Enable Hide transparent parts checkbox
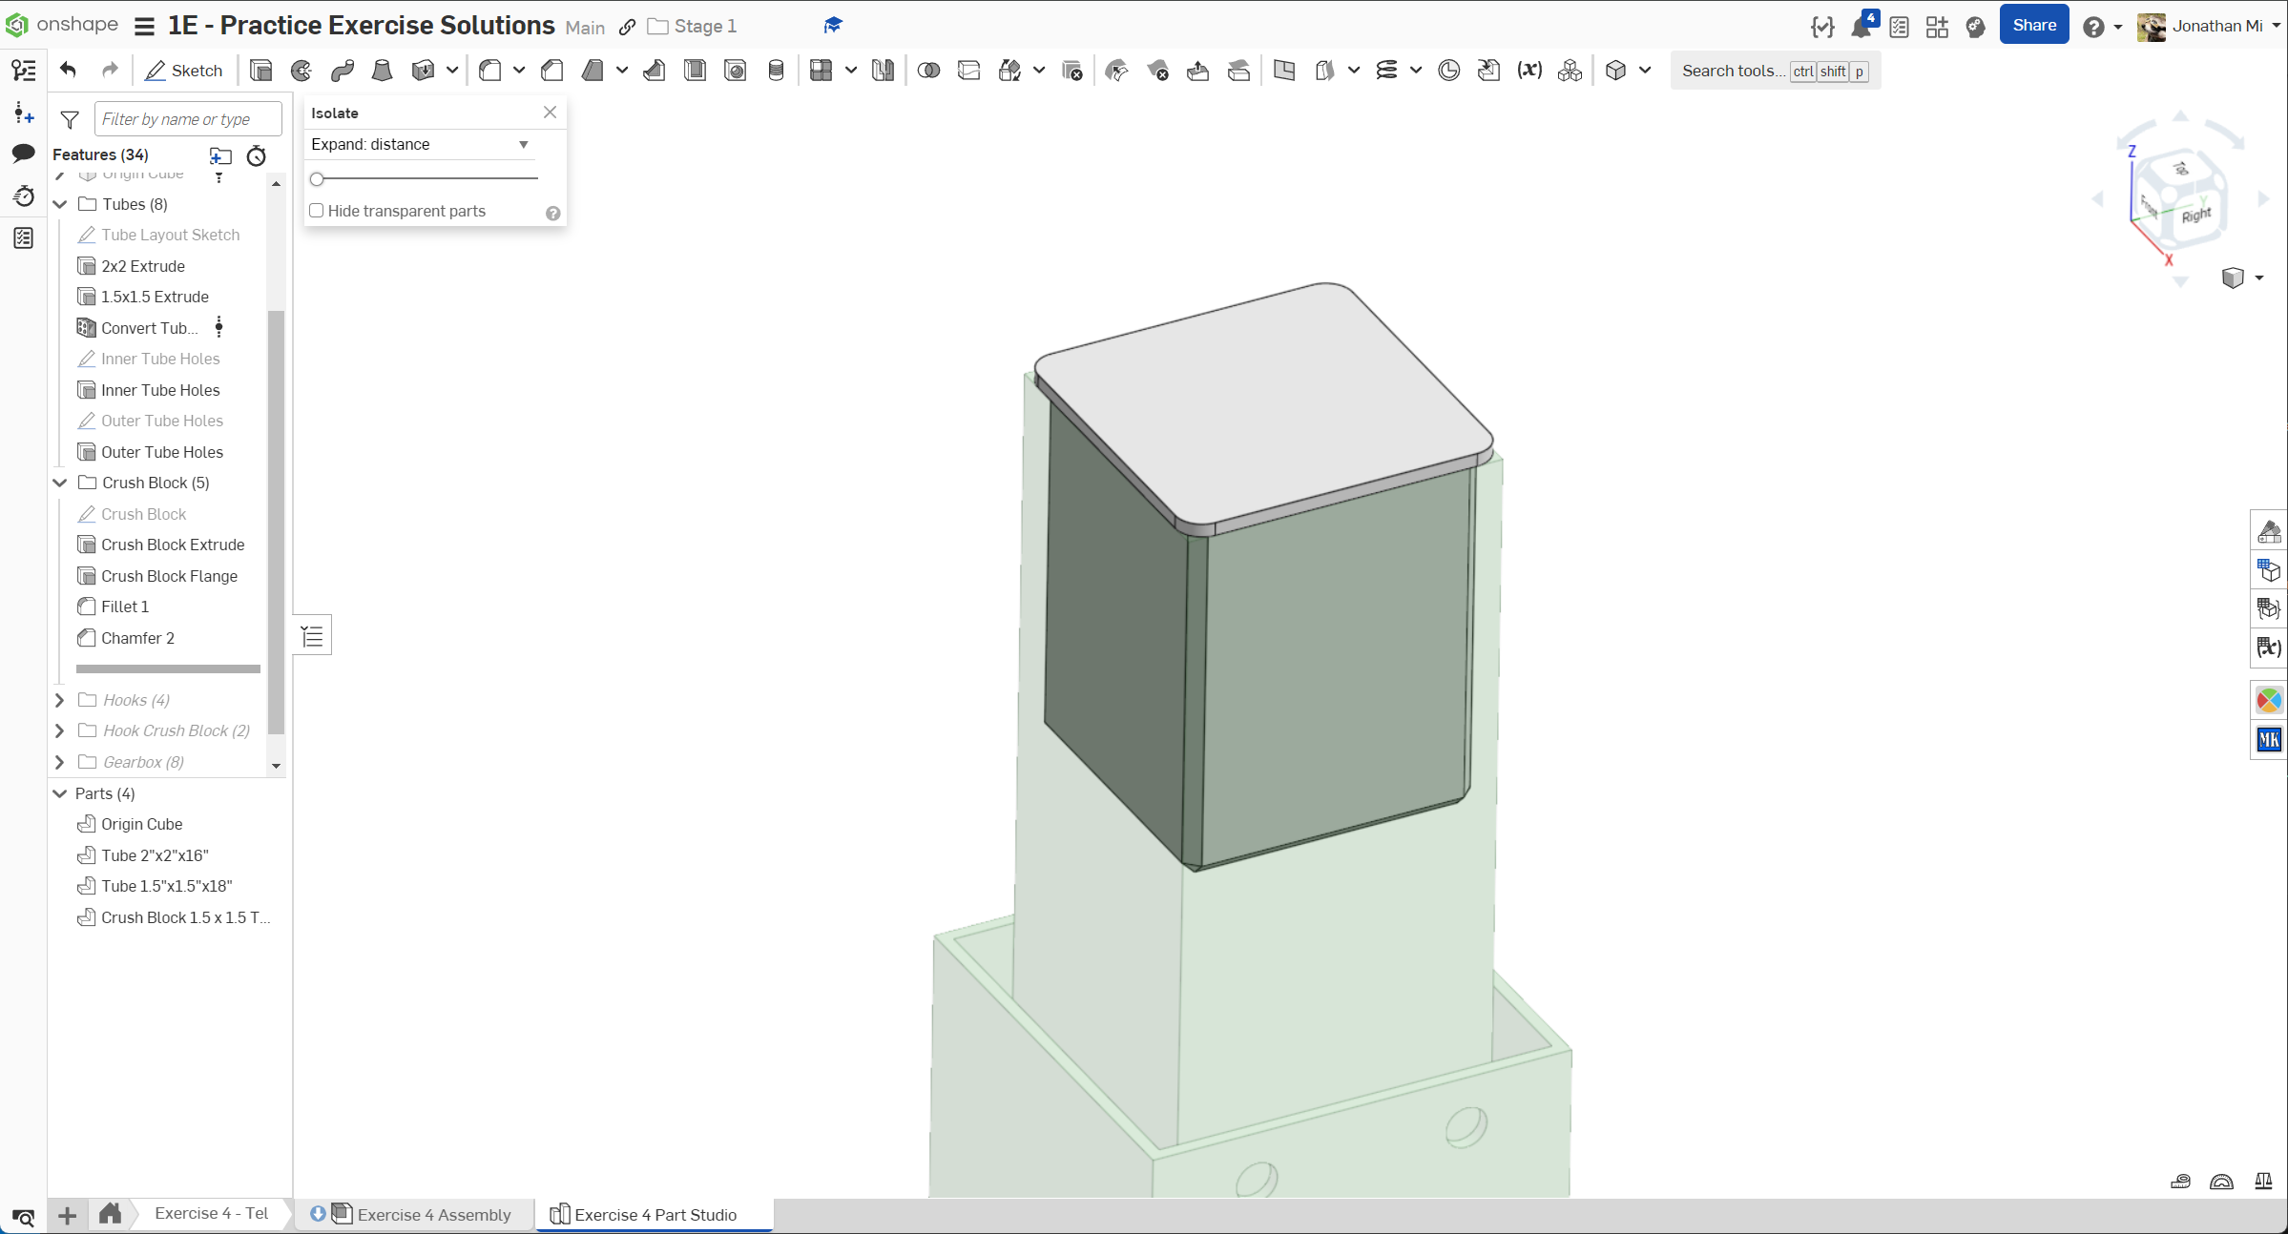2288x1234 pixels. click(x=317, y=211)
